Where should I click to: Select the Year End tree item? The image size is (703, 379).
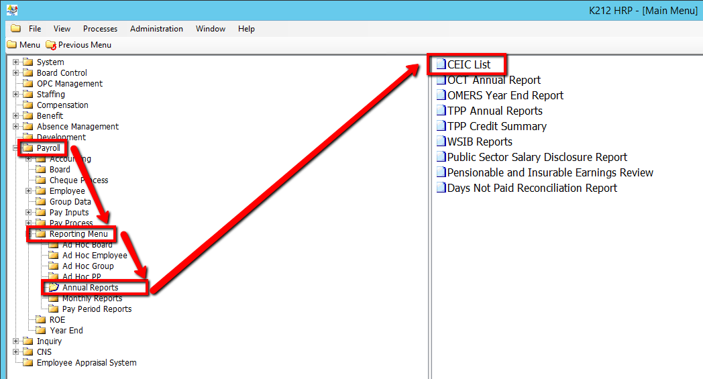66,331
